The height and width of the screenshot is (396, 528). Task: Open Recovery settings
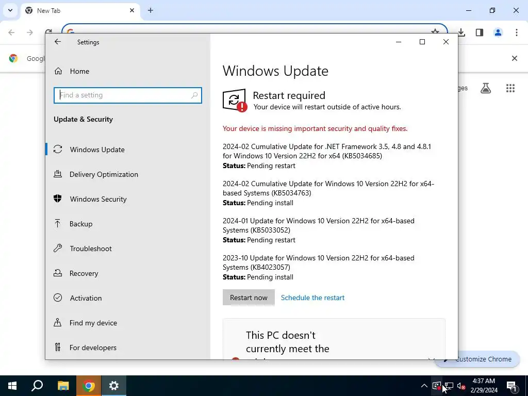pyautogui.click(x=128, y=273)
